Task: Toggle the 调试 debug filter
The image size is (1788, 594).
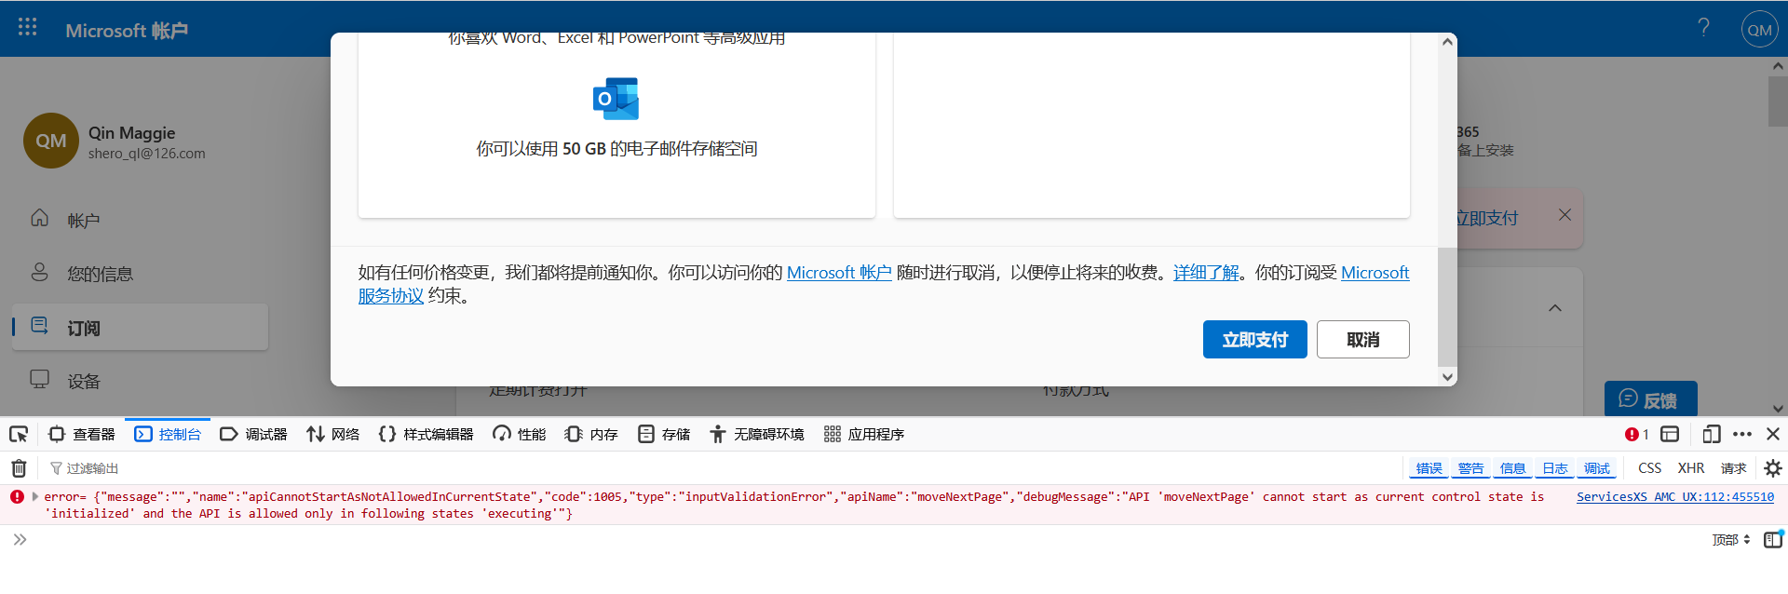Action: click(x=1596, y=468)
